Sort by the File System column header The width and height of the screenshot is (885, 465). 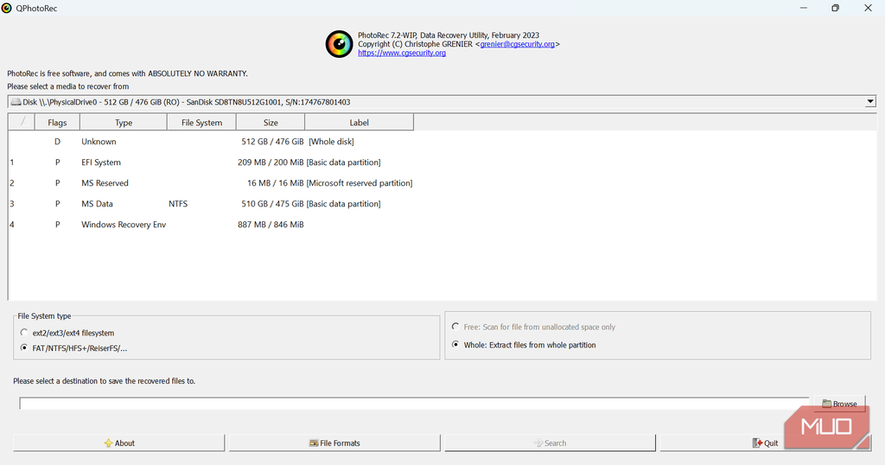coord(201,123)
